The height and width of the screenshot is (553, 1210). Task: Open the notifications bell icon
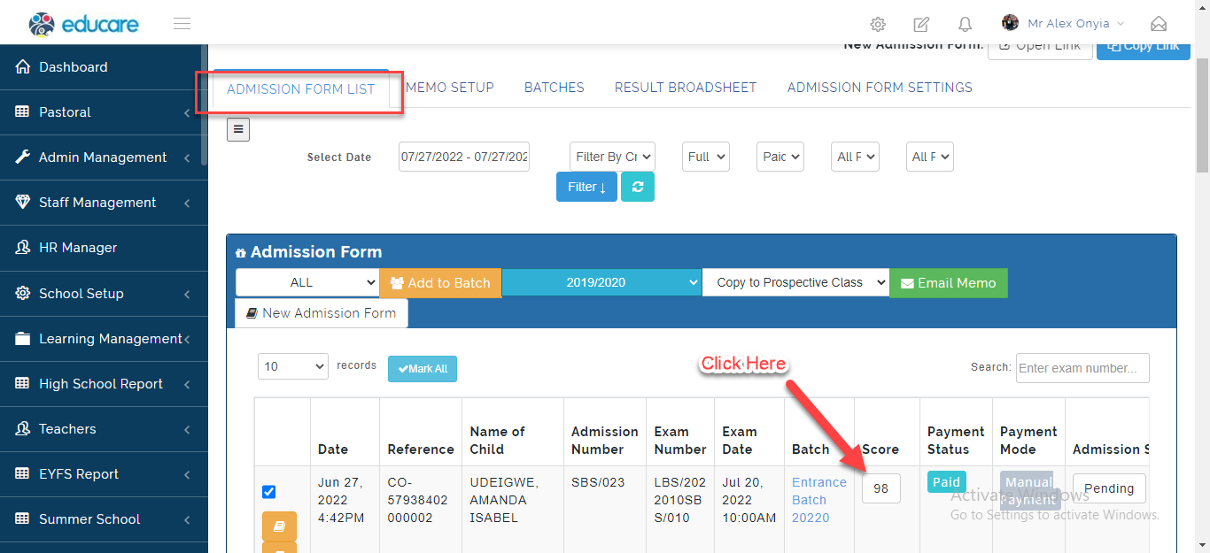click(965, 24)
